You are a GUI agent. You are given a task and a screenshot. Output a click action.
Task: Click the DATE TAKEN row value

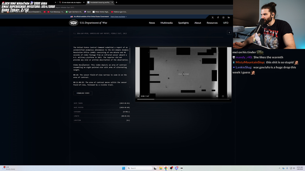pyautogui.click(x=124, y=104)
